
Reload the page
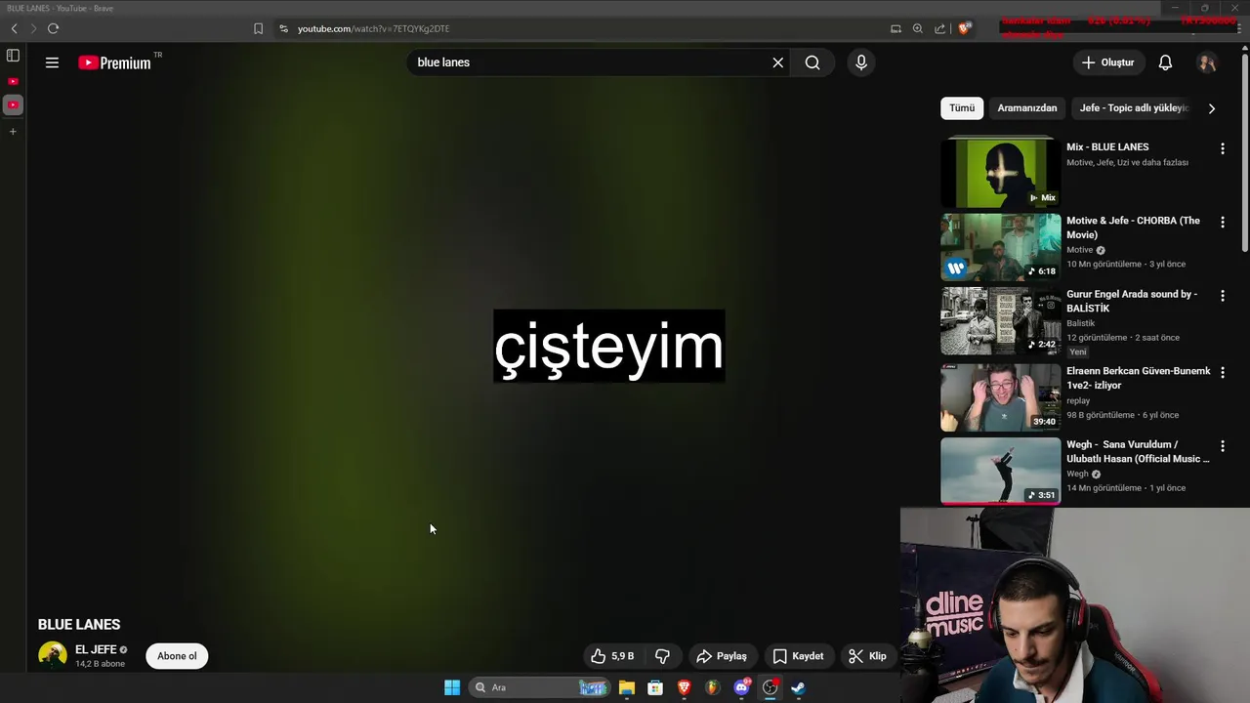53,28
